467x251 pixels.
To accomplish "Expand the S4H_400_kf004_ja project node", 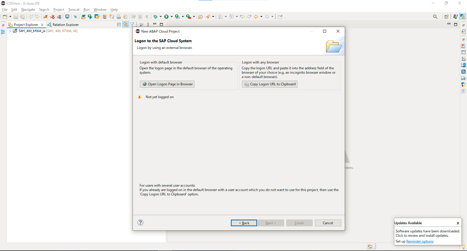I will 10,31.
